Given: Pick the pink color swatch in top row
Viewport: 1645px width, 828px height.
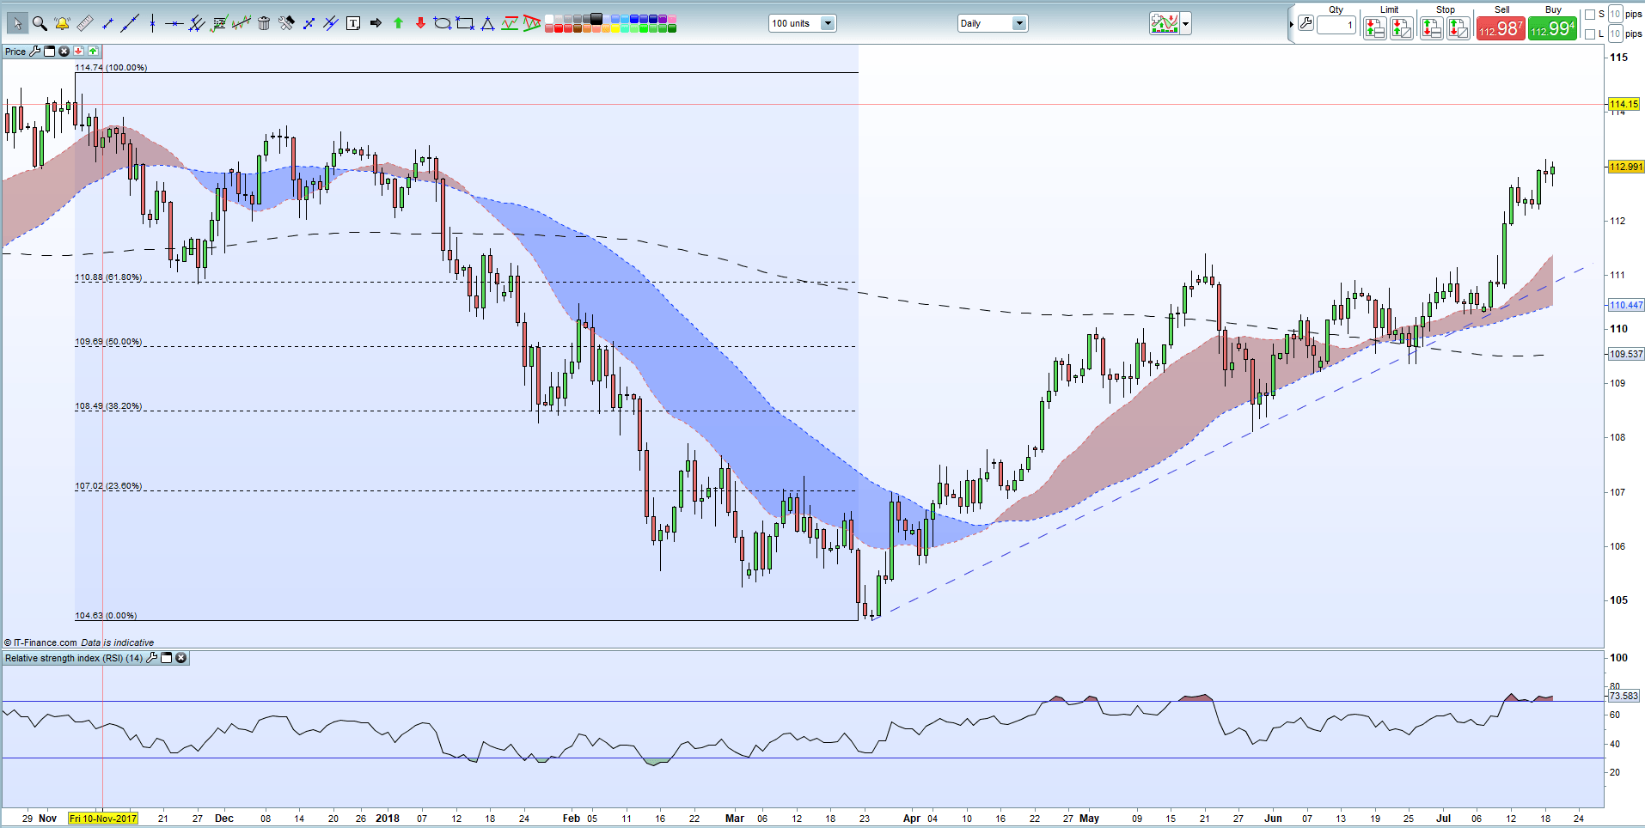Looking at the screenshot, I should pyautogui.click(x=672, y=19).
